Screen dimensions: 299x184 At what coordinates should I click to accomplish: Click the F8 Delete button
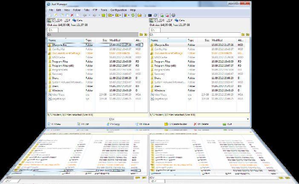click(201, 124)
